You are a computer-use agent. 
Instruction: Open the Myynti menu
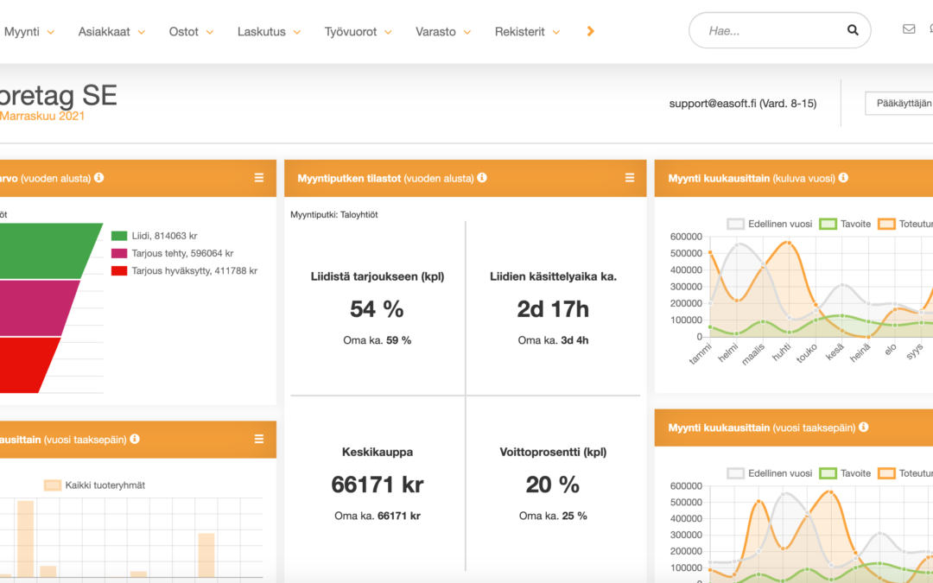22,32
